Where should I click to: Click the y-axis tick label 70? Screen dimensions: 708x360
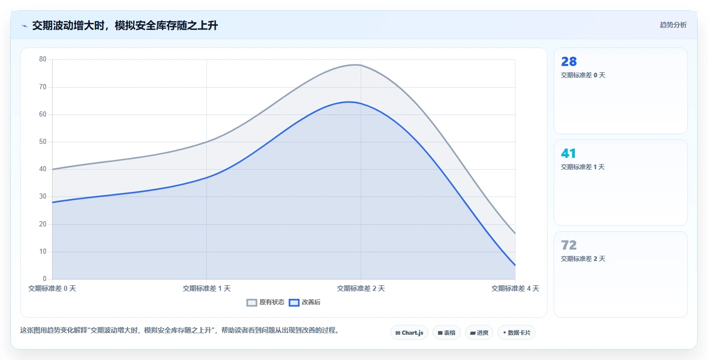(42, 87)
